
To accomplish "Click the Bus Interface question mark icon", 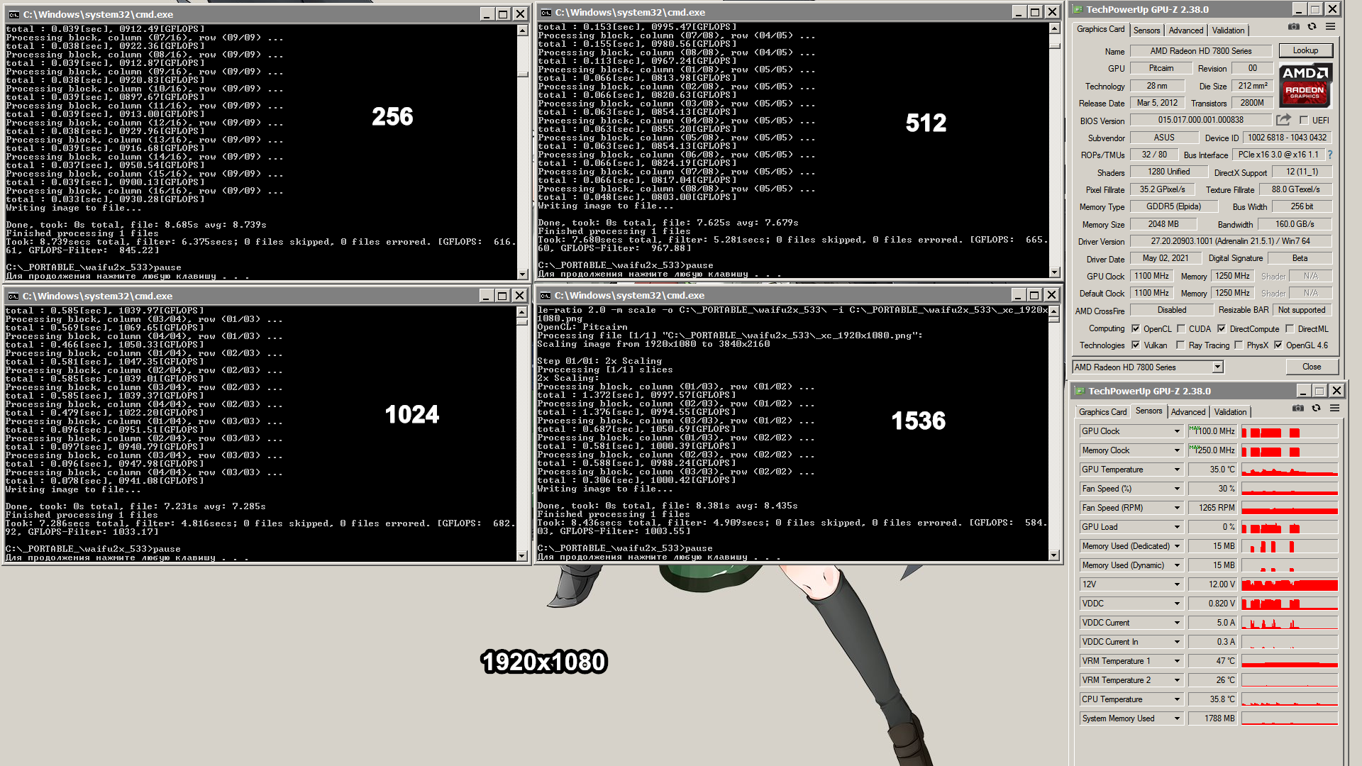I will tap(1329, 155).
